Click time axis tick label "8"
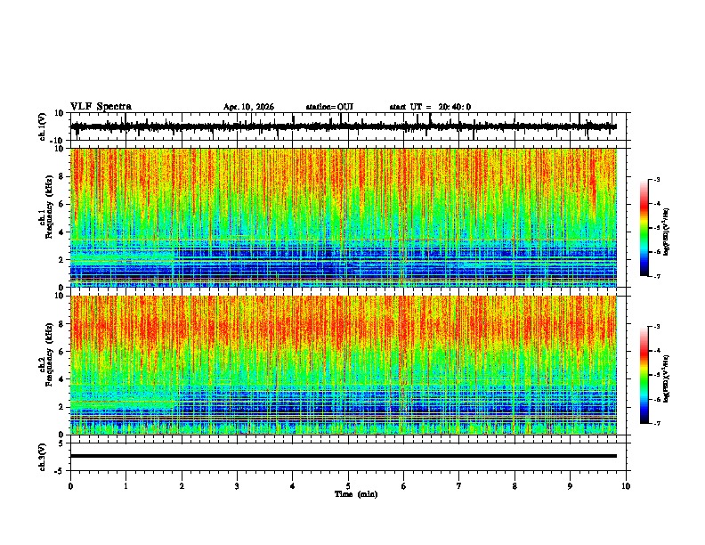705x545 pixels. click(515, 486)
